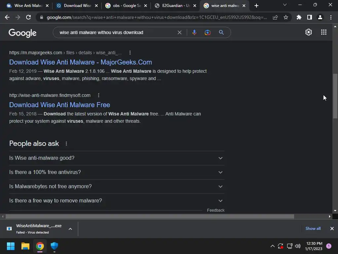Open the Chrome profile avatar
The height and width of the screenshot is (254, 338).
320,17
